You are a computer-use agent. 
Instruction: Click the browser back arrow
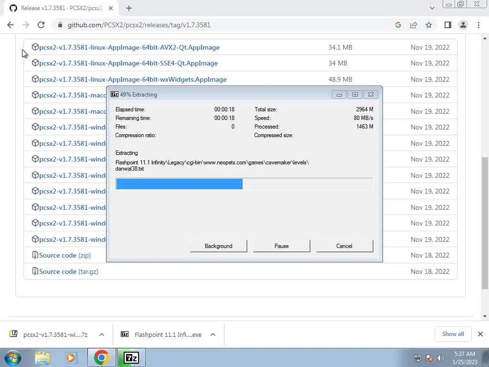pos(11,25)
